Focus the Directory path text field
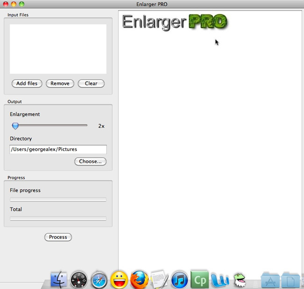 58,149
